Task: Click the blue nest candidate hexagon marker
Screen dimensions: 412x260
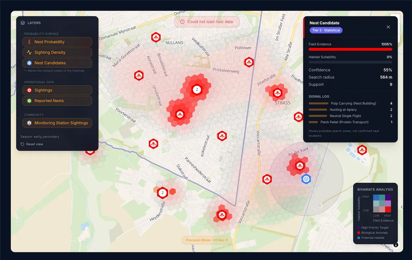Action: [306, 179]
